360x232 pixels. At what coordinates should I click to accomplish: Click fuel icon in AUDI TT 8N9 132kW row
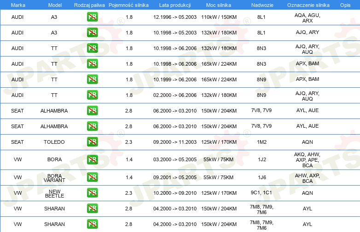92,95
